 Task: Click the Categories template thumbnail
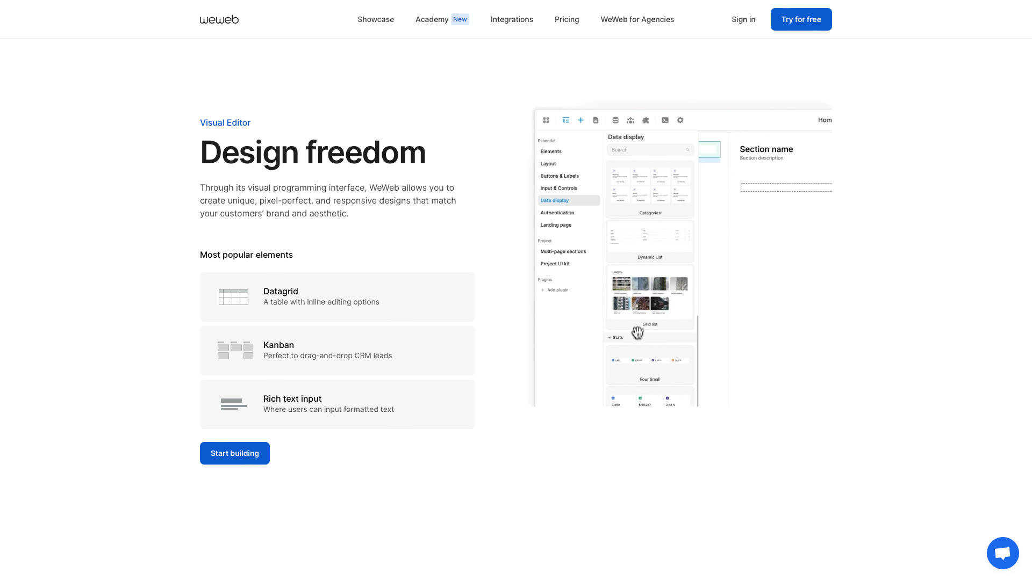point(650,190)
